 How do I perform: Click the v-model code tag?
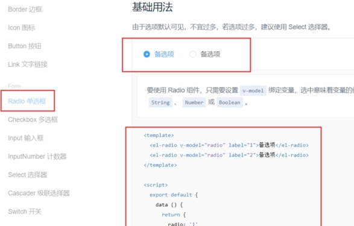point(253,90)
